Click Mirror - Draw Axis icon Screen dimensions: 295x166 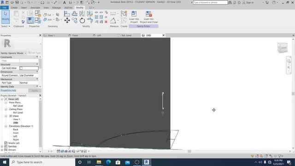90,14
